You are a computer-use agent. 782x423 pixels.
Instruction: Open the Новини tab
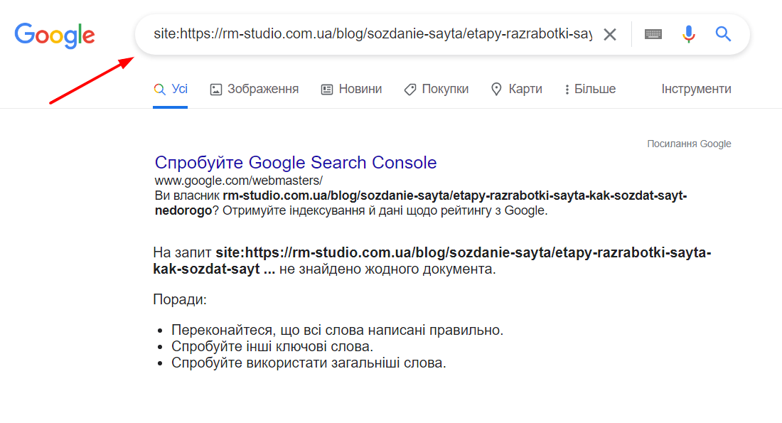point(351,90)
